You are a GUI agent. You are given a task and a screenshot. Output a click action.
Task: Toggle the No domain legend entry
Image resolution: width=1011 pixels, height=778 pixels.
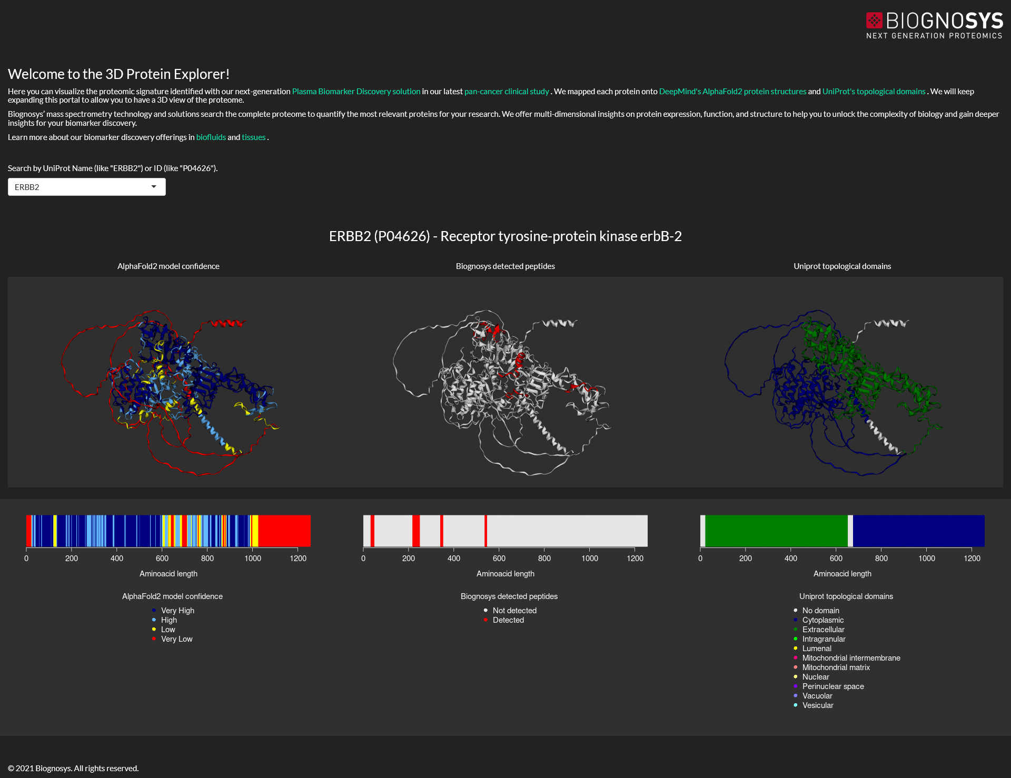(816, 611)
